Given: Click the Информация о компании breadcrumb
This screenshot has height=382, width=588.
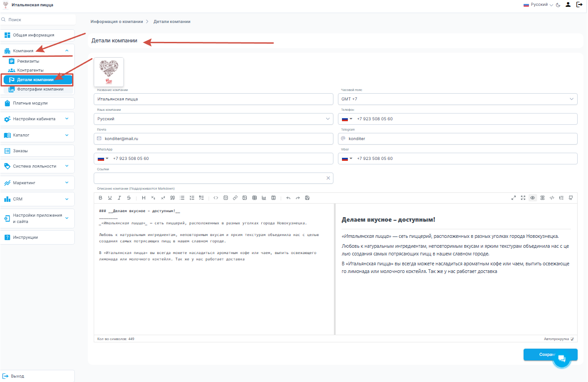Looking at the screenshot, I should pyautogui.click(x=117, y=22).
